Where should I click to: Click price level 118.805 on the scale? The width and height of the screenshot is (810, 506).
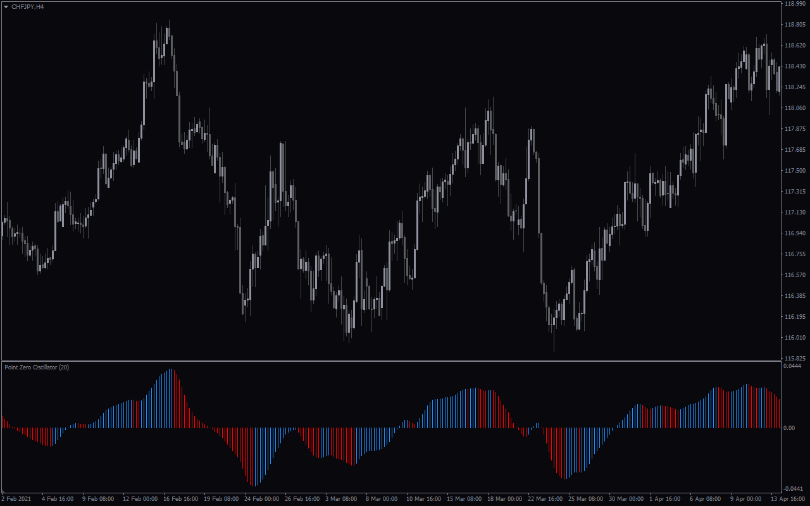click(x=794, y=25)
